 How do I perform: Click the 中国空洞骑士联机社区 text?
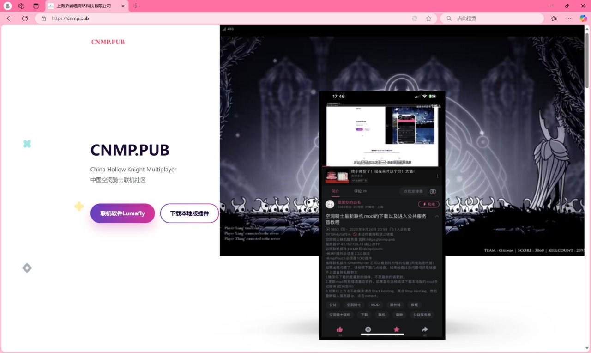coord(118,180)
